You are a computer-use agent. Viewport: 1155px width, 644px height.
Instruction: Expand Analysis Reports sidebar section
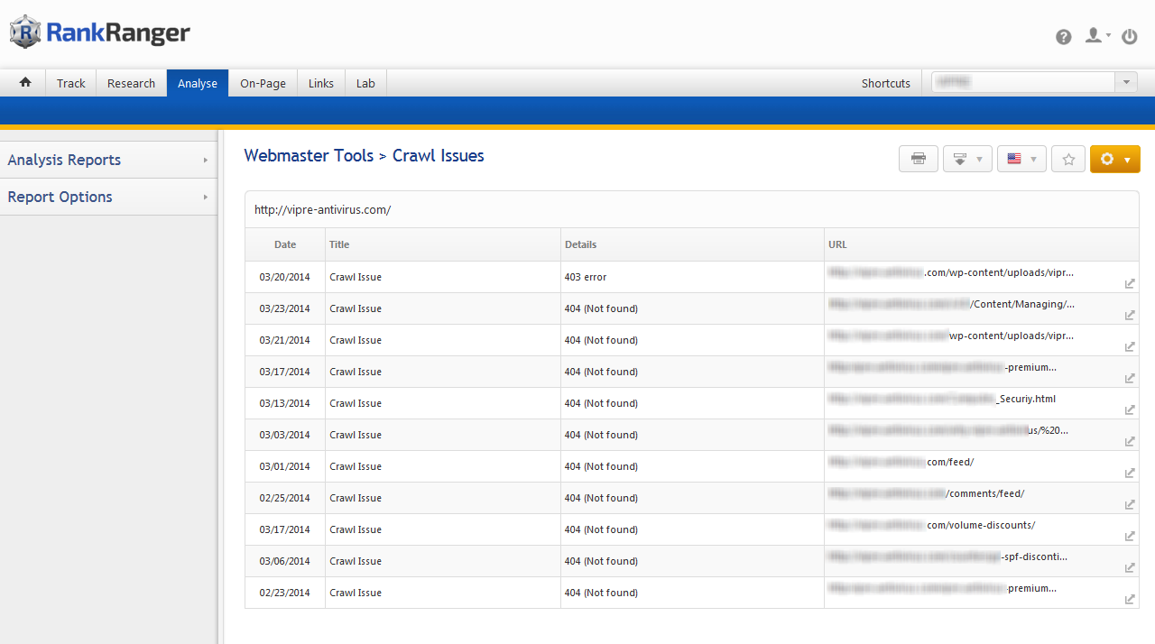coord(108,160)
